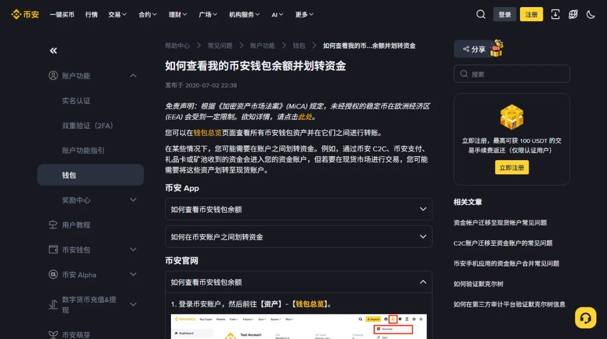Open related article 如何在第三方审计平台验证默克尔树信息
Viewport: 607px width, 339px height.
point(509,304)
